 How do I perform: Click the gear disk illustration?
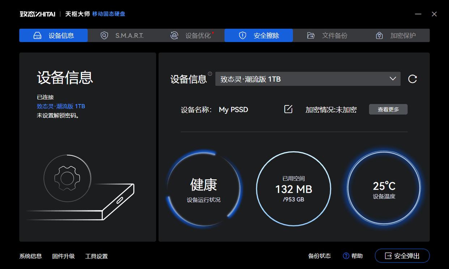(80, 188)
